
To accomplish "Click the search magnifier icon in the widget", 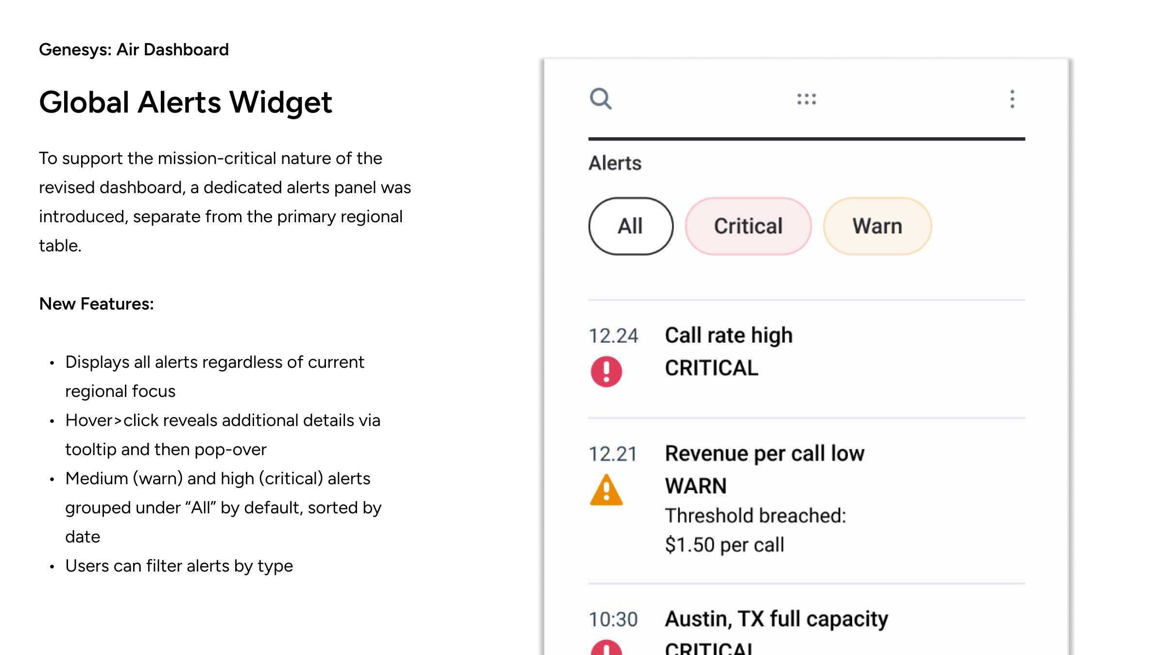I will [x=600, y=99].
